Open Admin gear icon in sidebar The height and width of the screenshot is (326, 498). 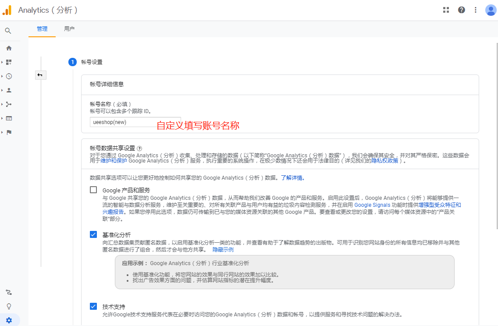(9, 320)
